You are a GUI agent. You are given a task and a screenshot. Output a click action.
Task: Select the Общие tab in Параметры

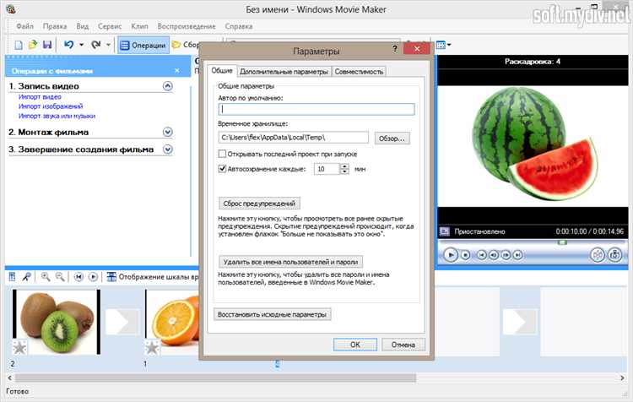(222, 71)
